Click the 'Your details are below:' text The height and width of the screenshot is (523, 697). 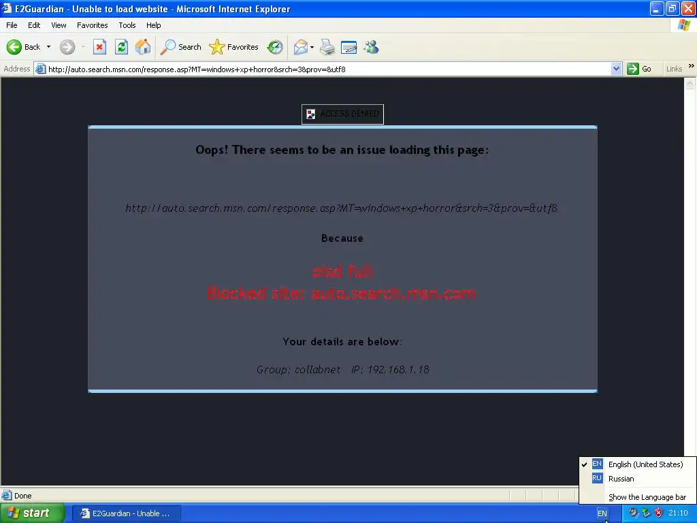342,342
